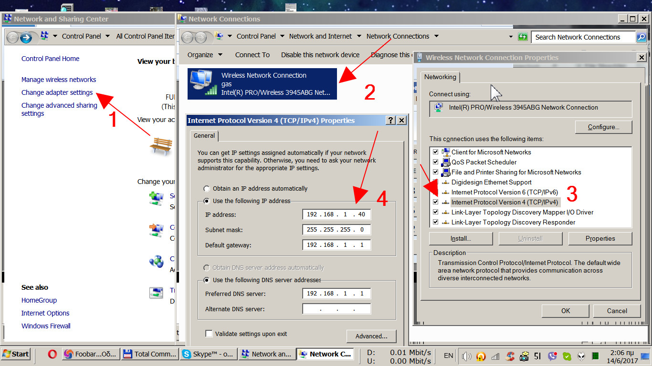Go back in Network and Sharing Center

tap(13, 37)
